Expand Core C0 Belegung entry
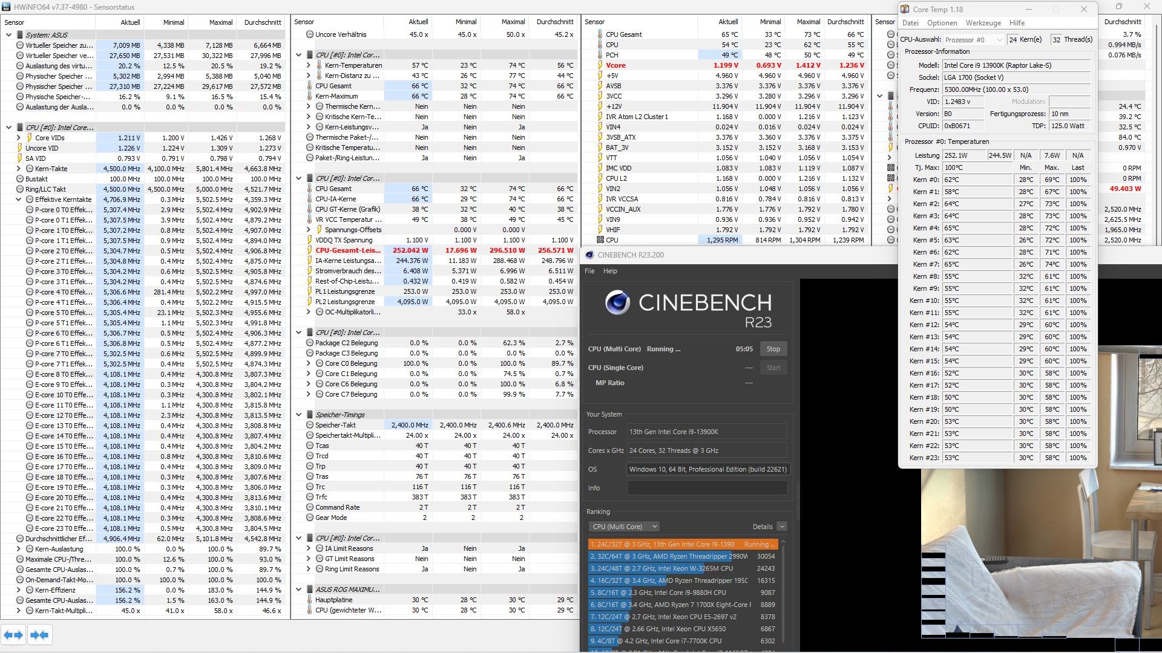1162x653 pixels. click(x=308, y=363)
